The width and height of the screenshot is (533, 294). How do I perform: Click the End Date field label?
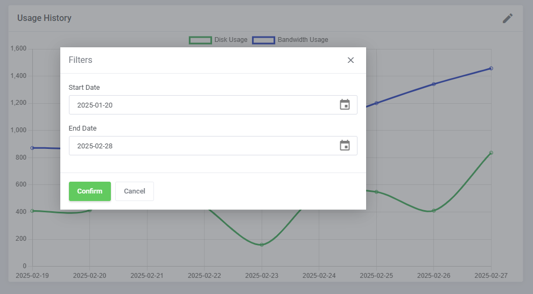click(x=82, y=128)
